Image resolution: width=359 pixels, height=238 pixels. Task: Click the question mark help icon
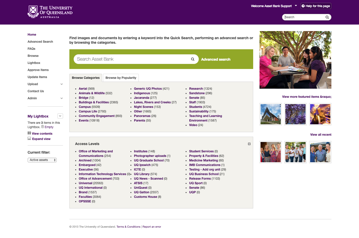click(303, 6)
